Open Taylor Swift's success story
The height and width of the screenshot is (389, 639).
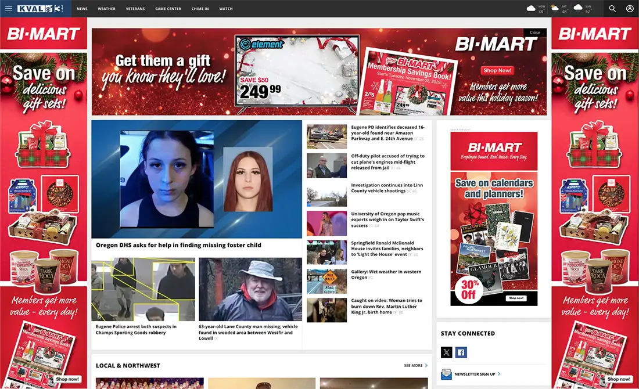click(x=387, y=219)
